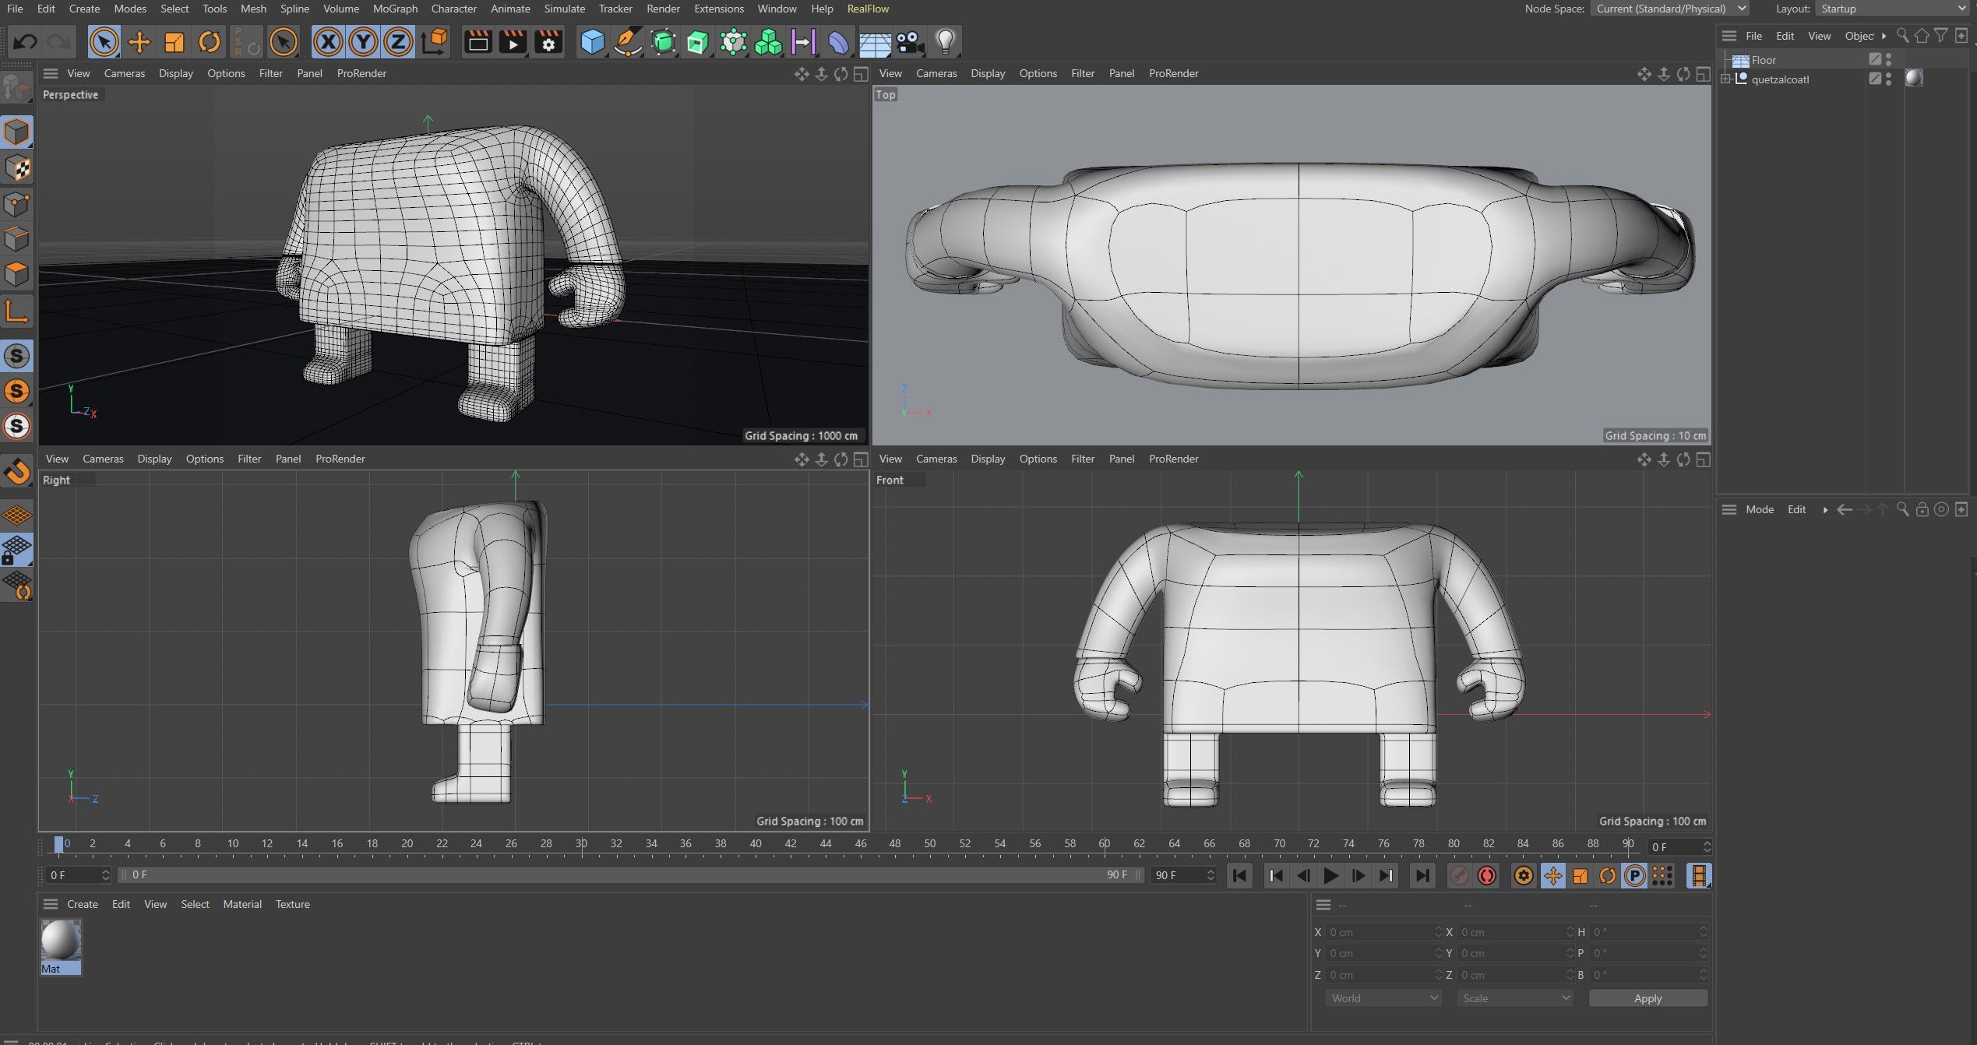Click the Record Active Objects button
The image size is (1977, 1045).
point(1459,876)
